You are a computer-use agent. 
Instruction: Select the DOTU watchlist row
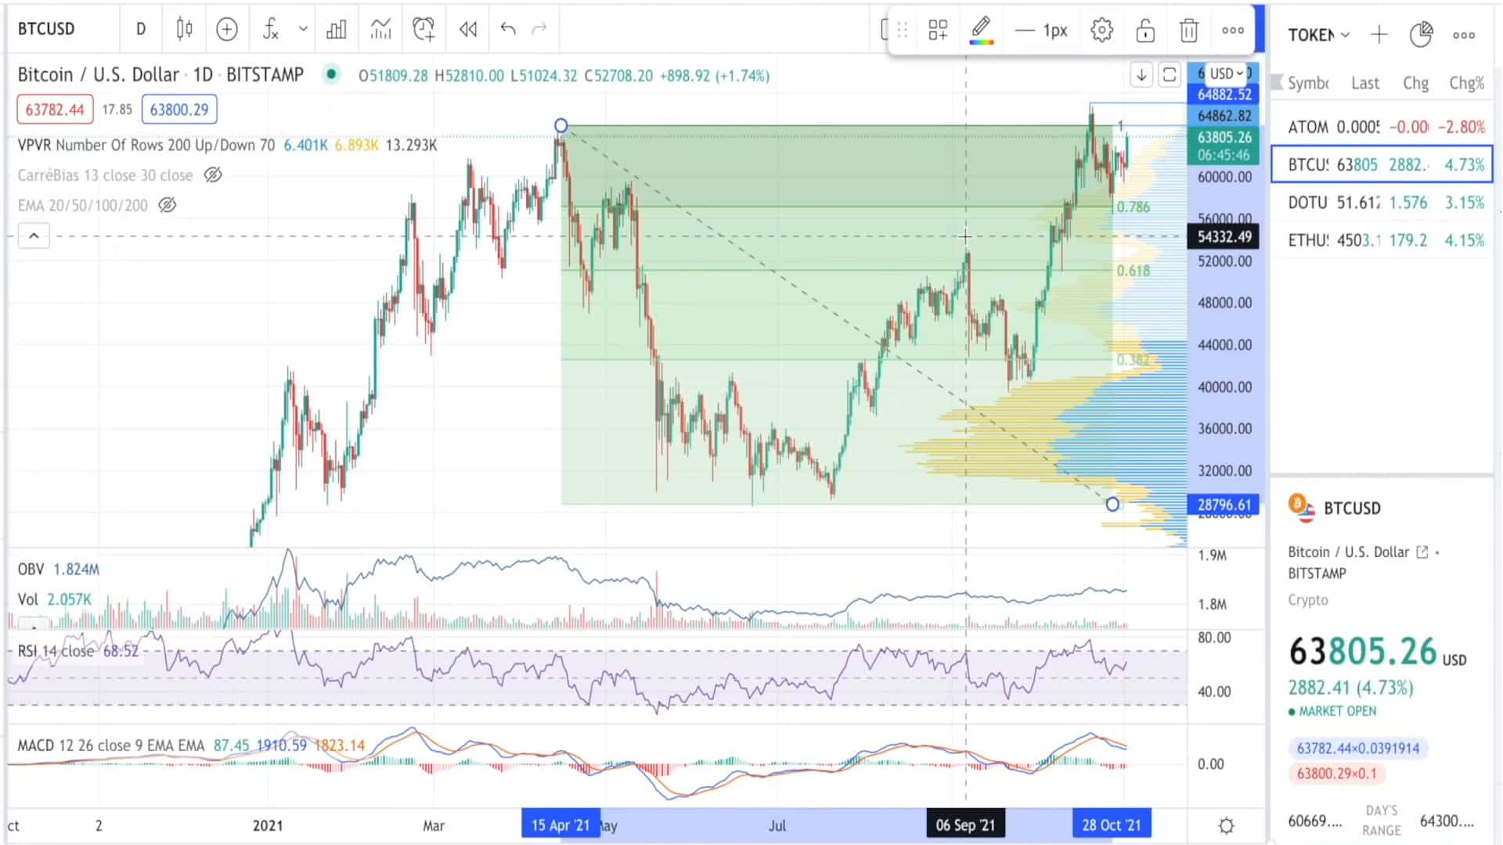1382,203
